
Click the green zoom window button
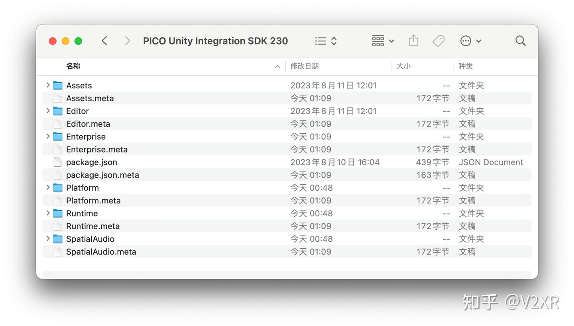79,41
